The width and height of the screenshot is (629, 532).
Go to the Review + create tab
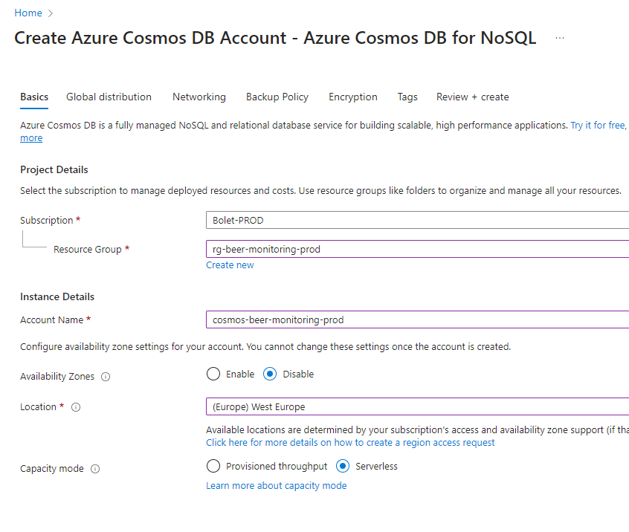(473, 97)
